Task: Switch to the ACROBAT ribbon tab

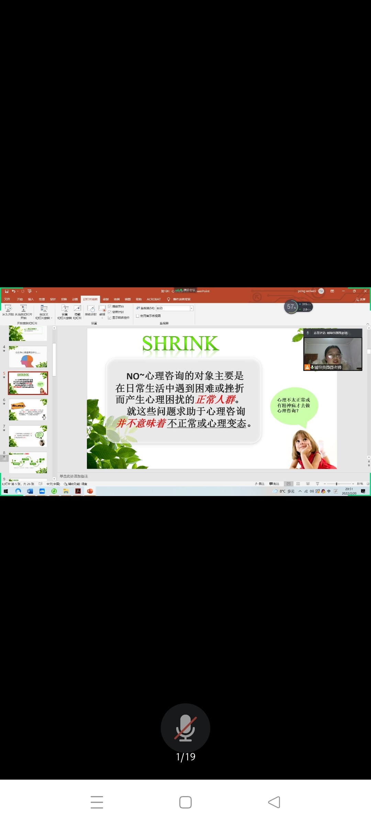Action: click(154, 299)
